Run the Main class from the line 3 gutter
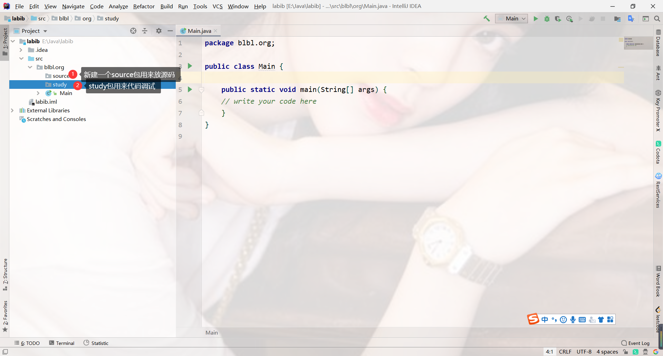This screenshot has width=663, height=356. click(x=190, y=66)
